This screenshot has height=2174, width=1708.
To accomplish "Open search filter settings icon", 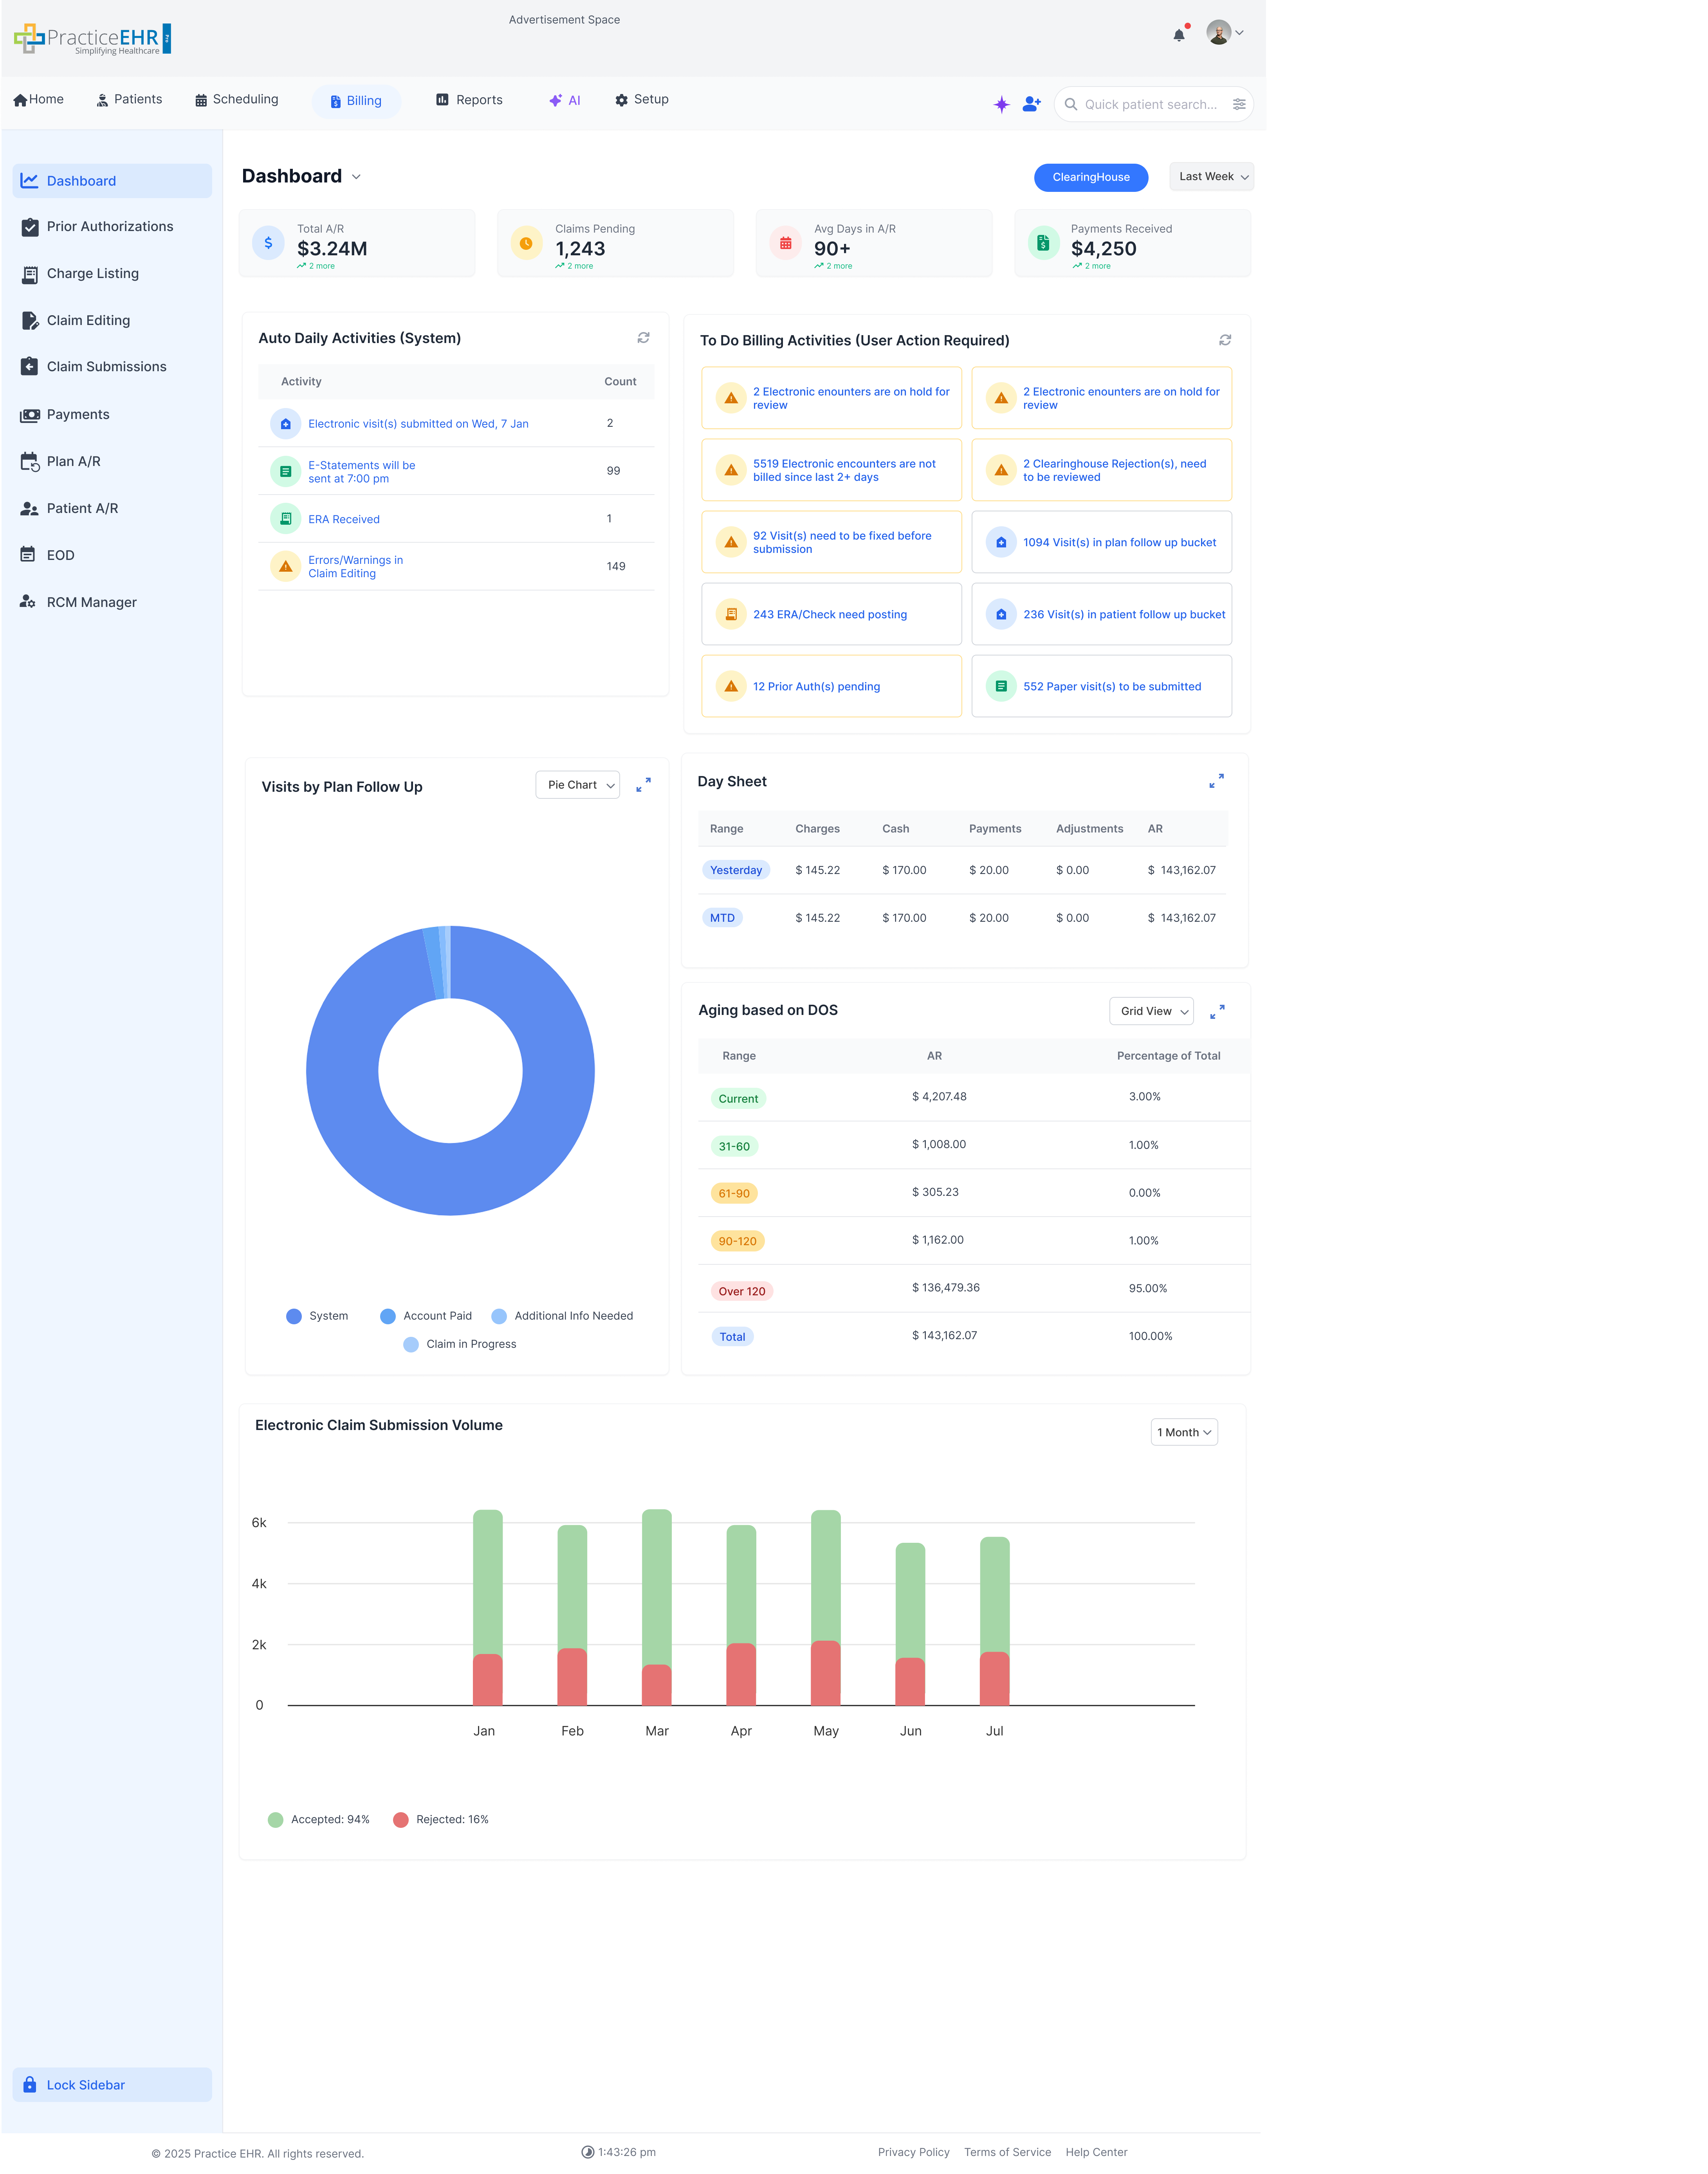I will tap(1239, 104).
